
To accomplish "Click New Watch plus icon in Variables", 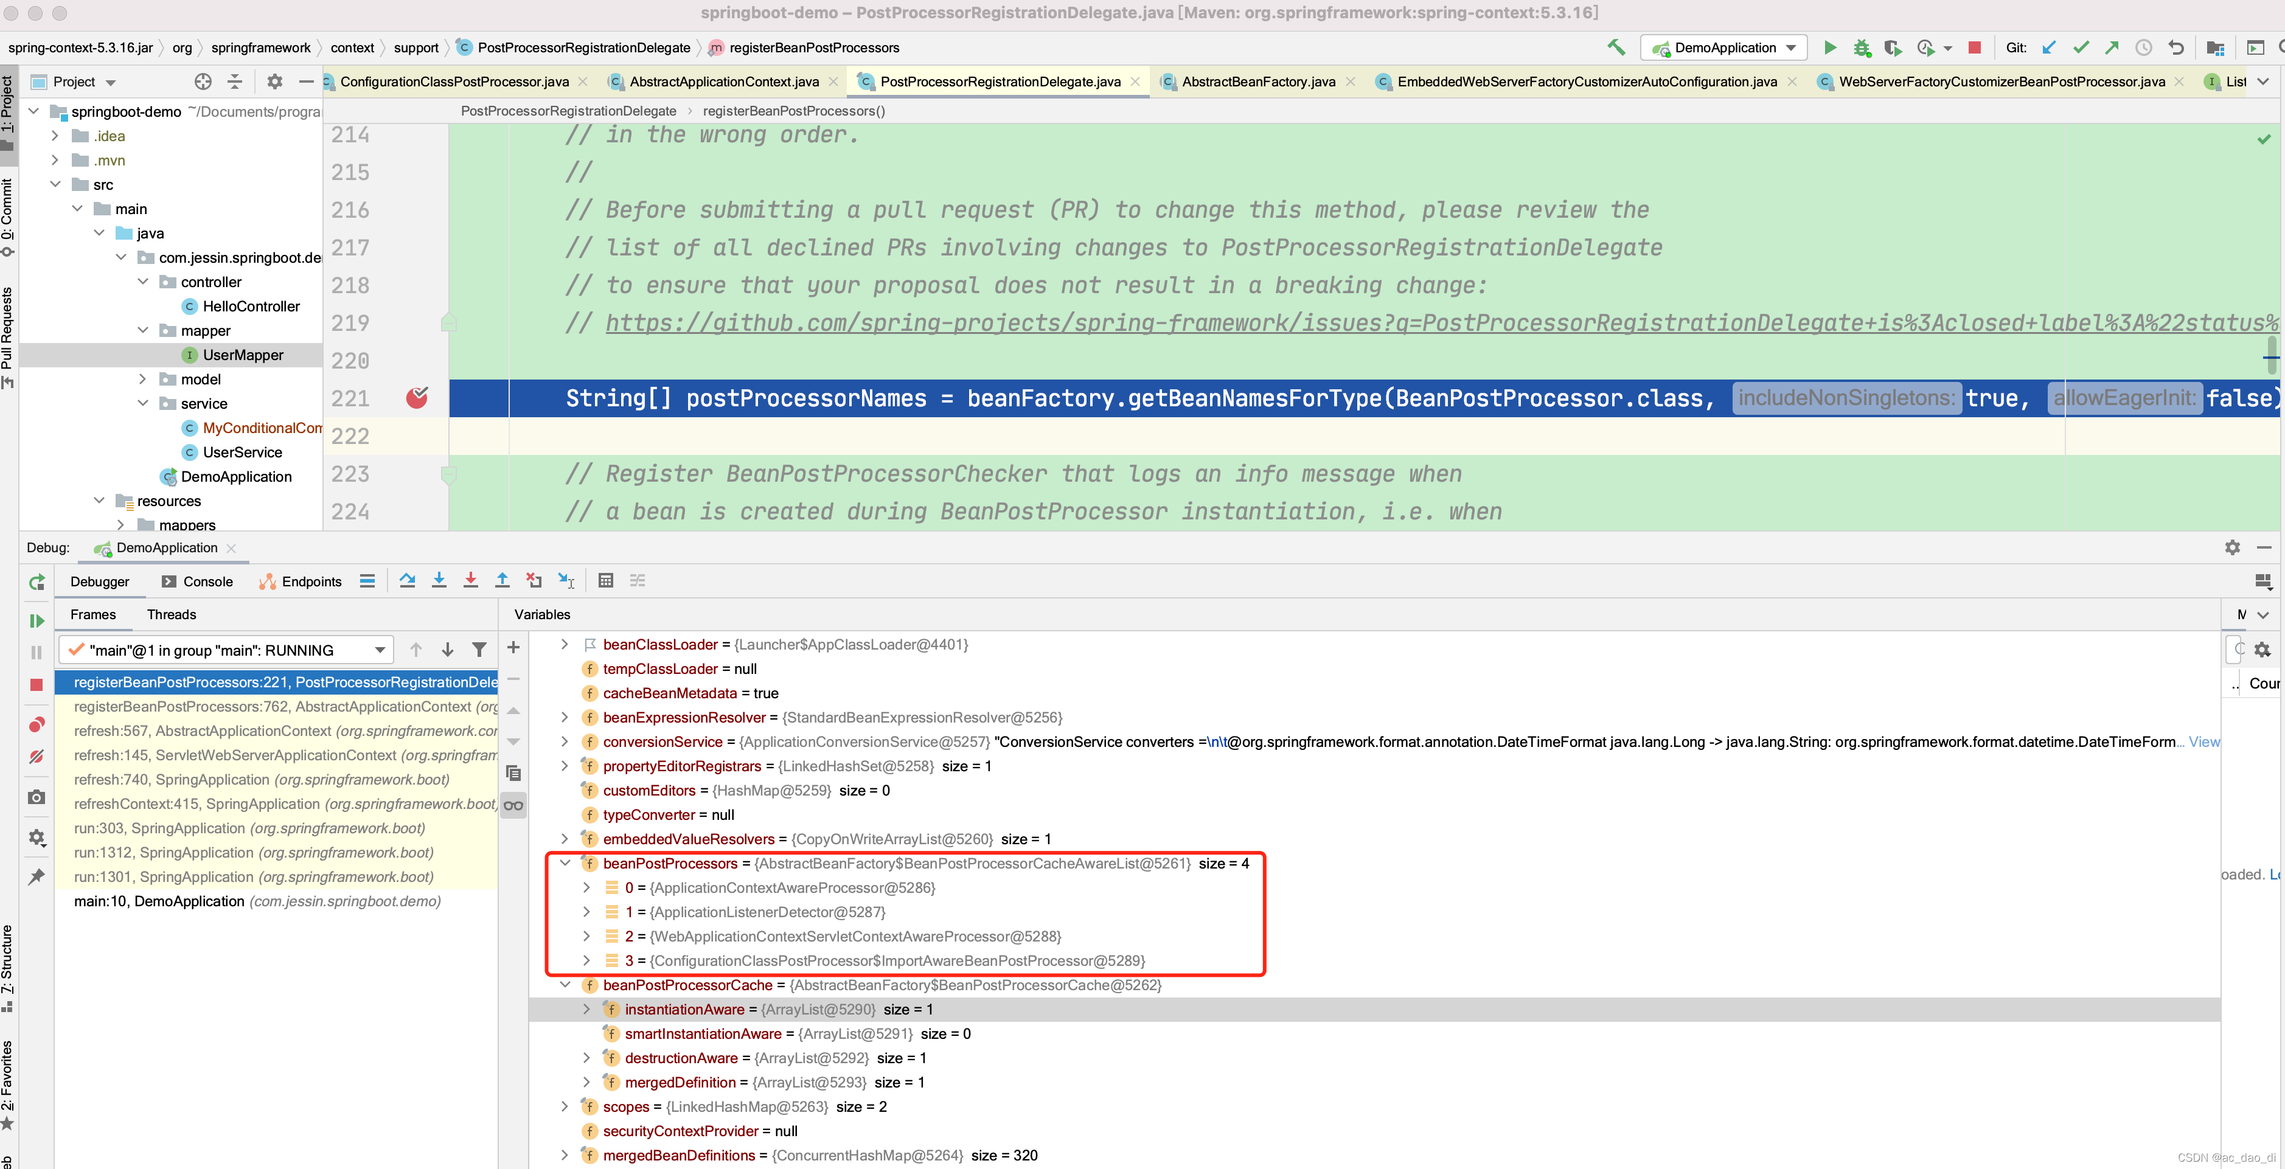I will [513, 648].
